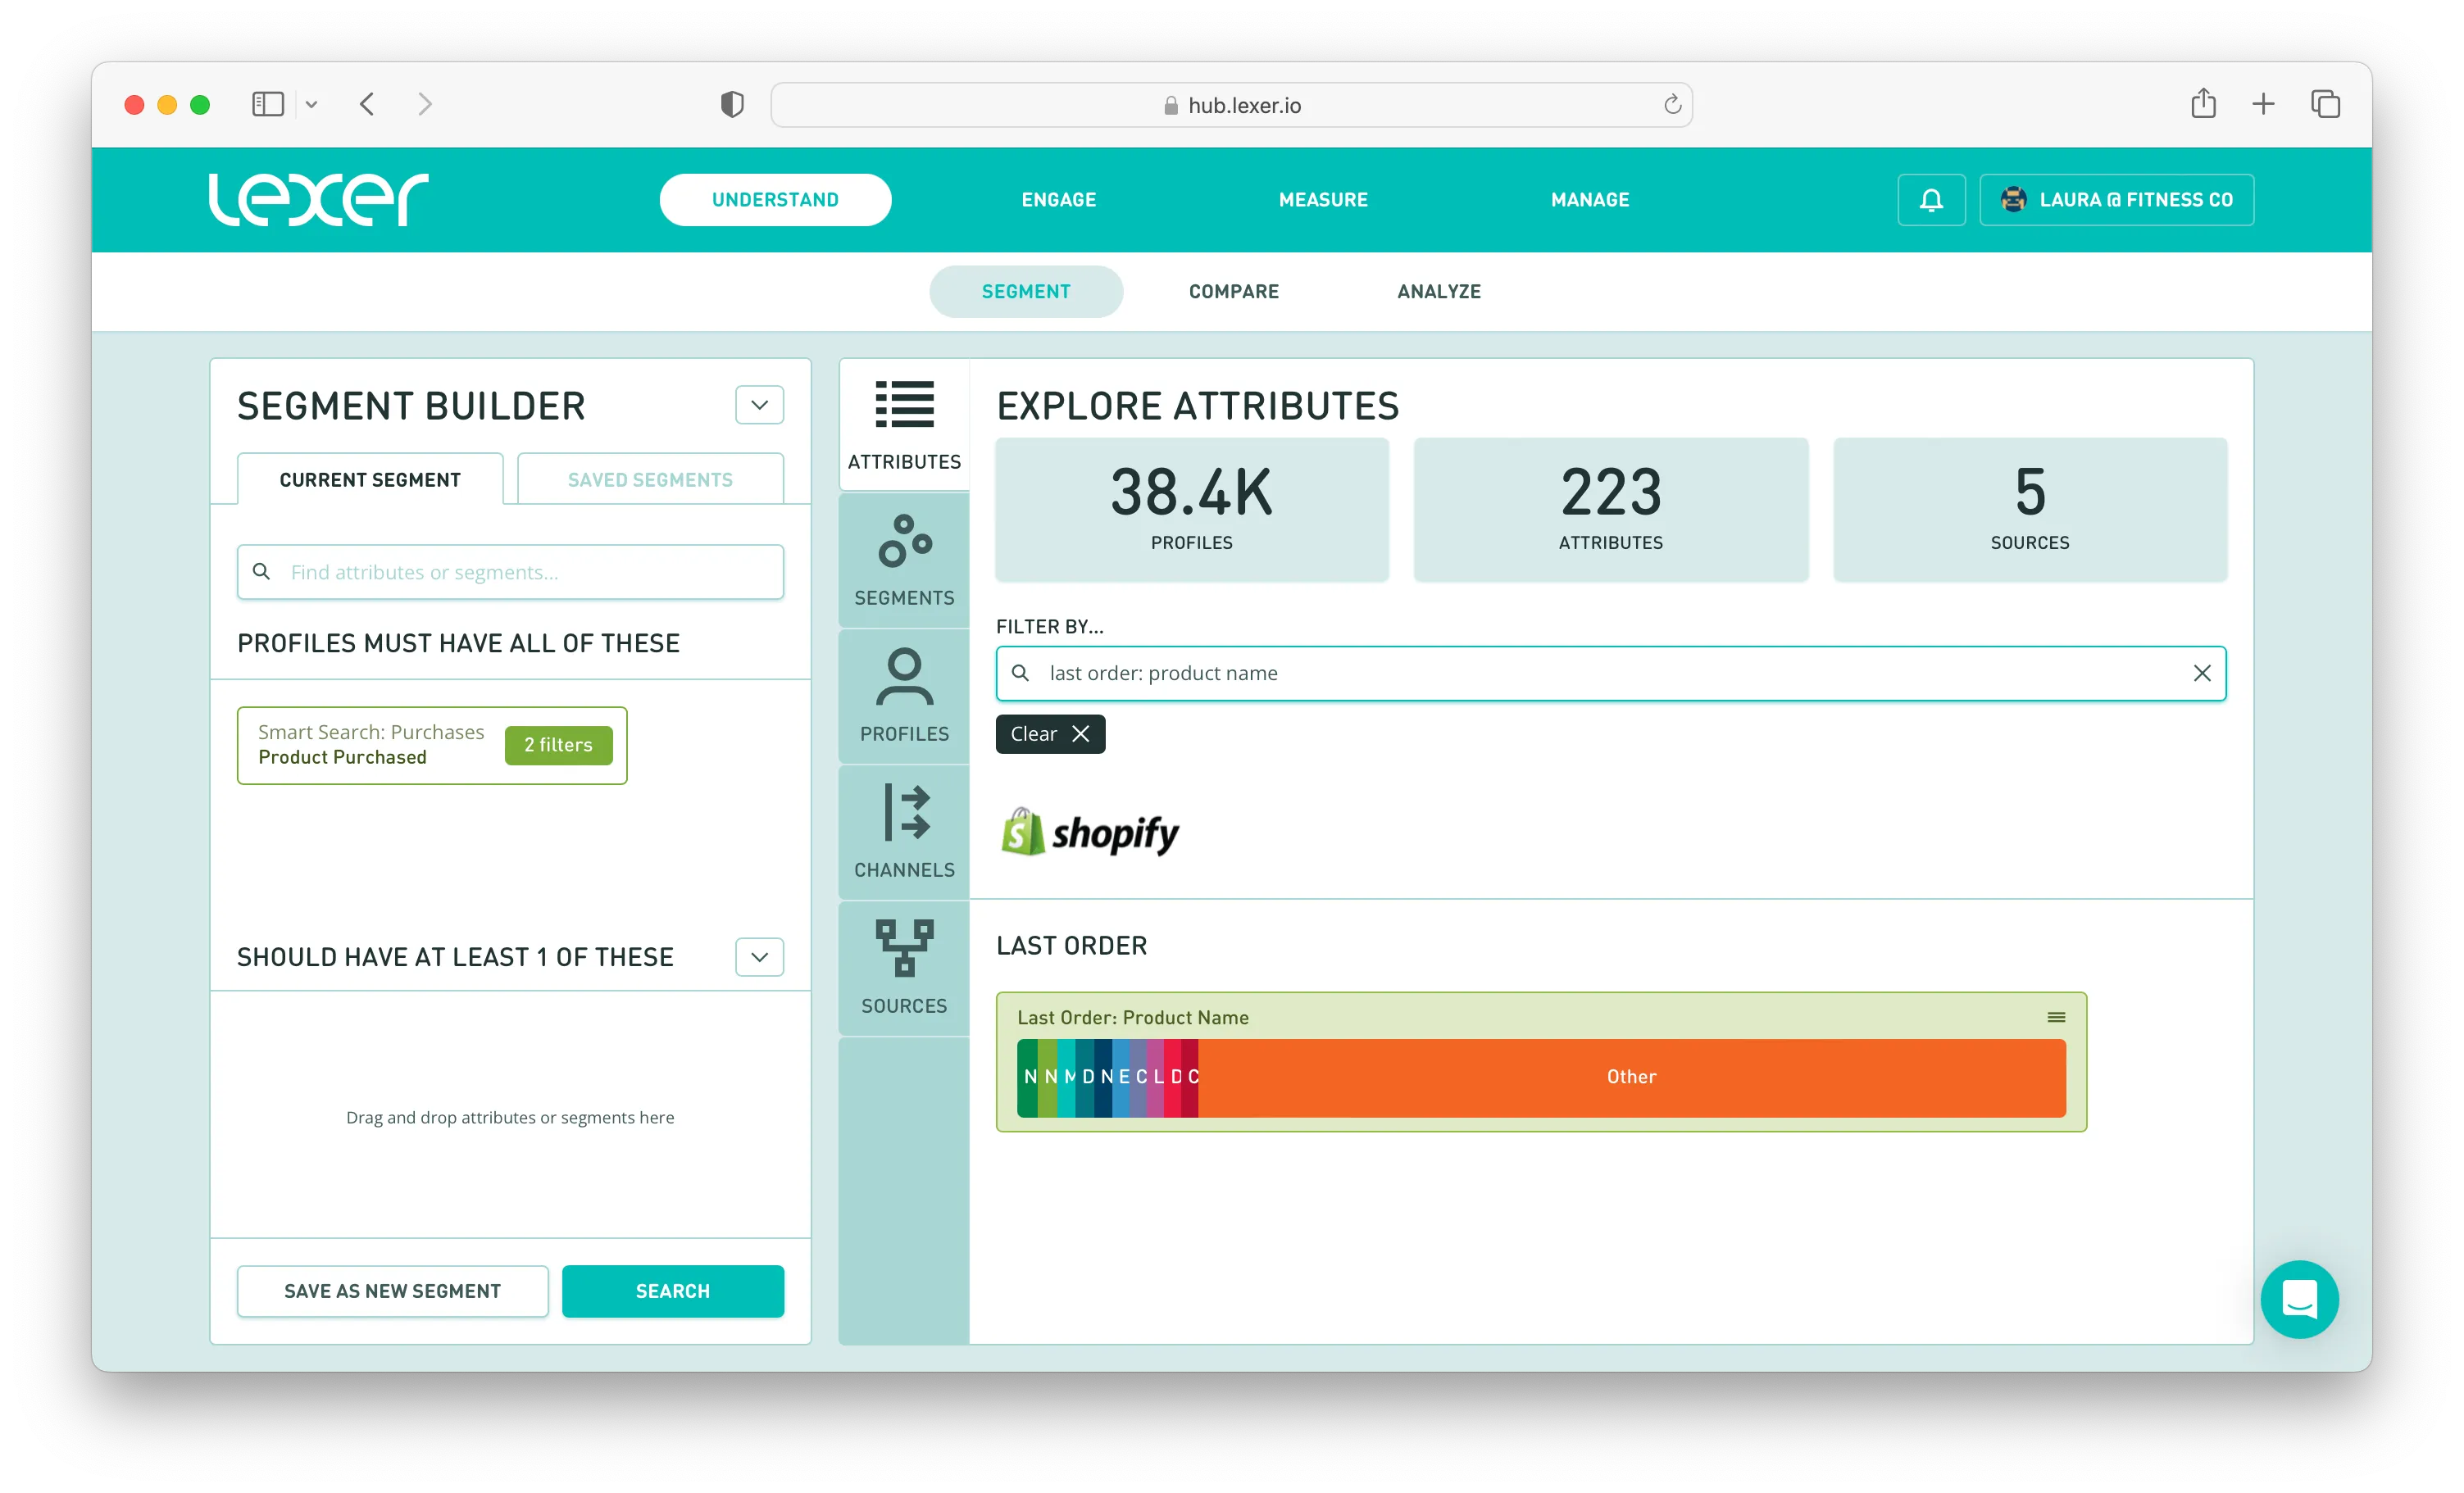
Task: Click the Search button
Action: click(672, 1291)
